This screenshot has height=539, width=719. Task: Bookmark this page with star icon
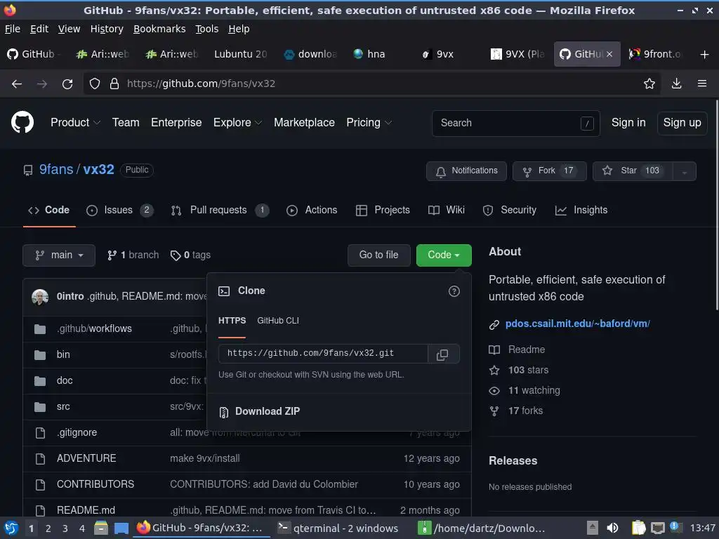tap(649, 84)
